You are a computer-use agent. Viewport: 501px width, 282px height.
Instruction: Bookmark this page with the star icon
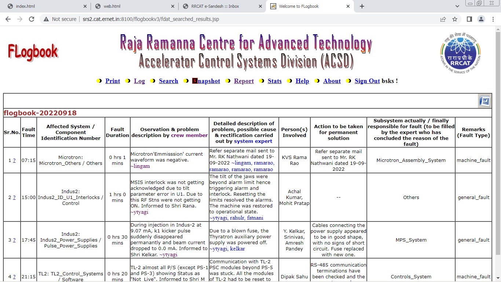pyautogui.click(x=455, y=19)
